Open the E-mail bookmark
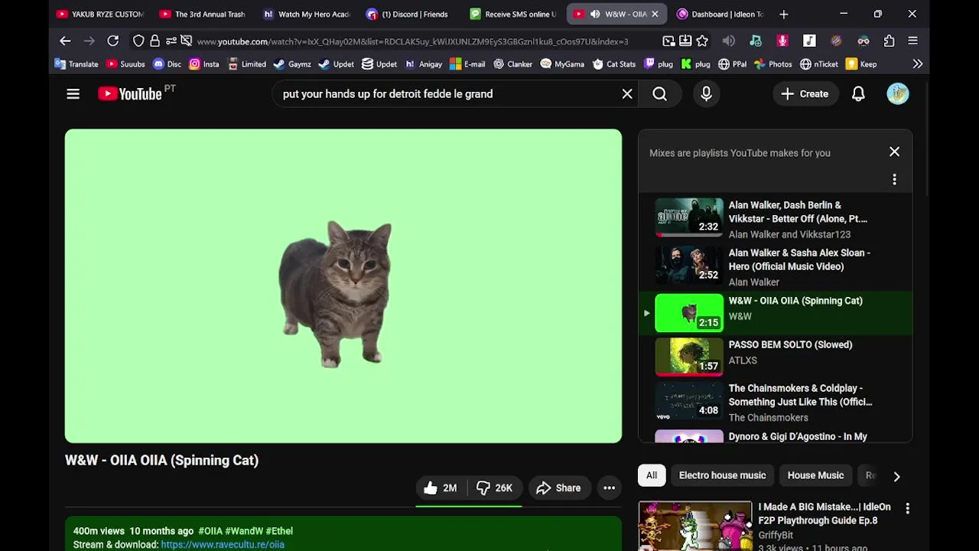979x551 pixels. [467, 64]
